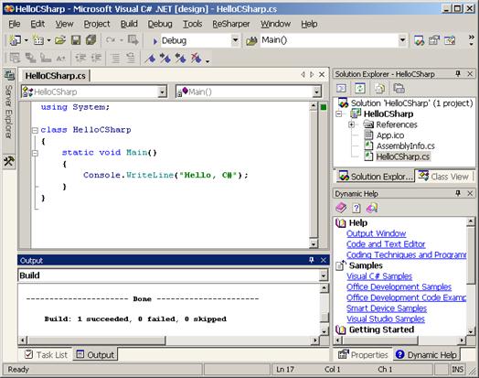Switch to the Task List tab
Screen dimensions: 479x378
46,354
